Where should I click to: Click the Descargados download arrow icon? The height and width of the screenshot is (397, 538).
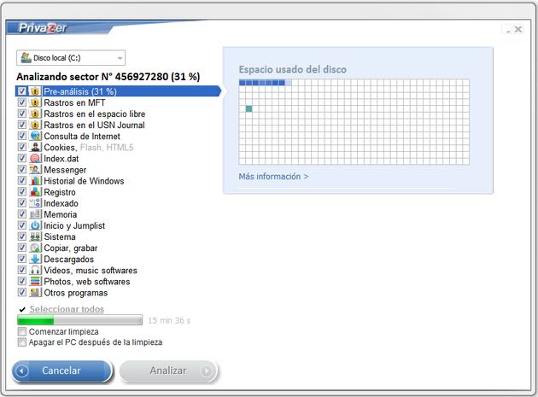(35, 259)
